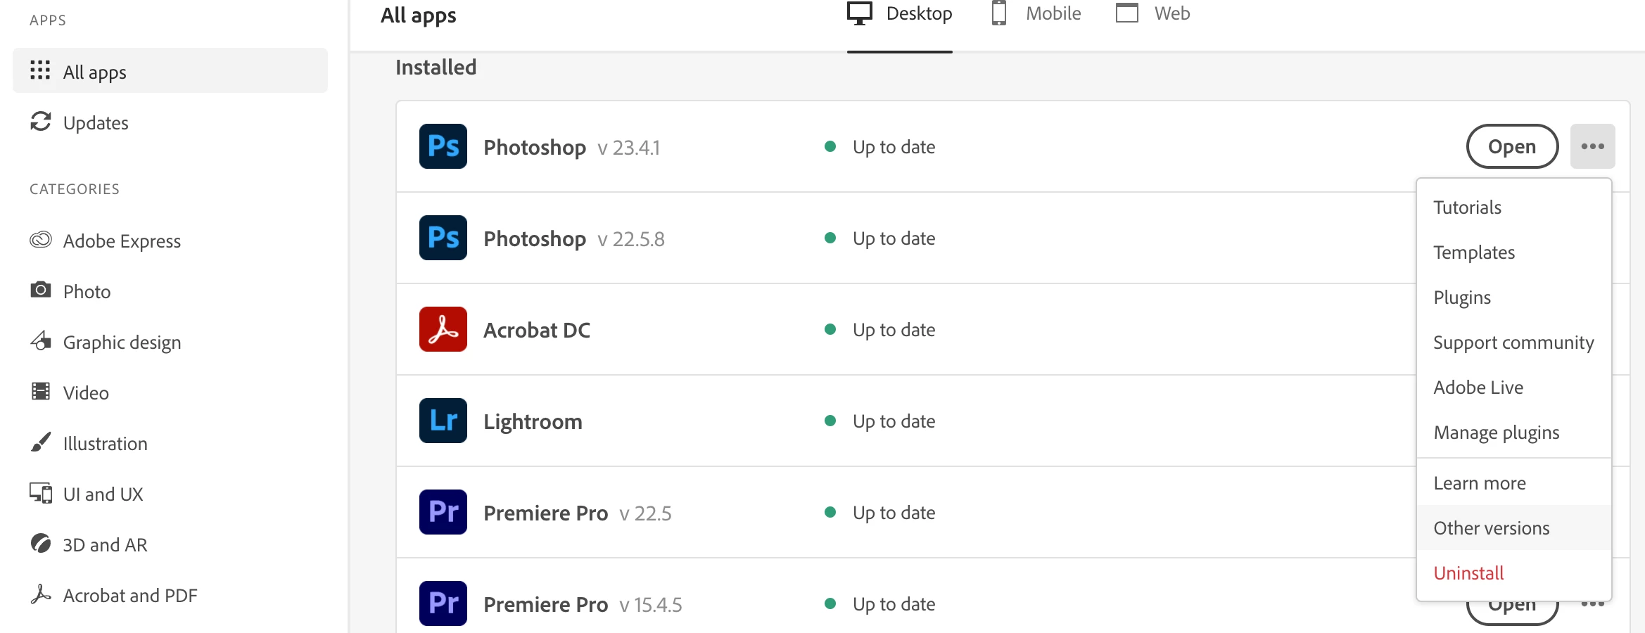Click Photoshop v 23.4.1 app icon
1645x633 pixels.
pos(443,146)
